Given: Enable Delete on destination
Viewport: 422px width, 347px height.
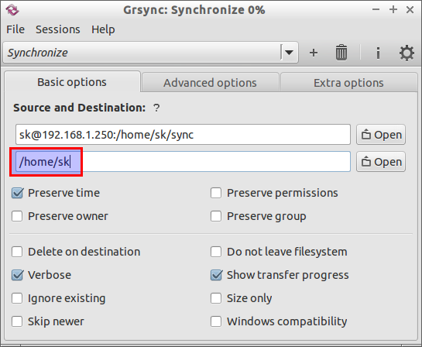Looking at the screenshot, I should point(17,252).
